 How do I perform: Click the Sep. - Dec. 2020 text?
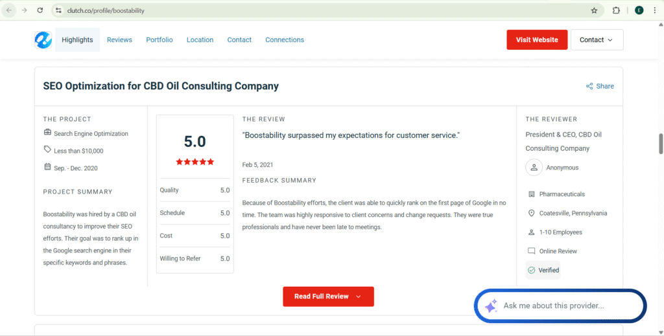(x=76, y=168)
